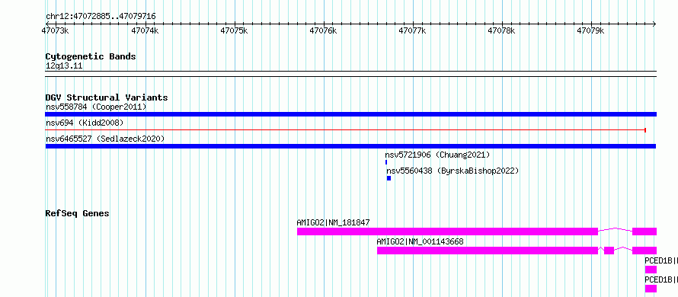Image resolution: width=678 pixels, height=297 pixels.
Task: Open the nsv5721906 (Chuang2021) label
Action: tap(437, 155)
